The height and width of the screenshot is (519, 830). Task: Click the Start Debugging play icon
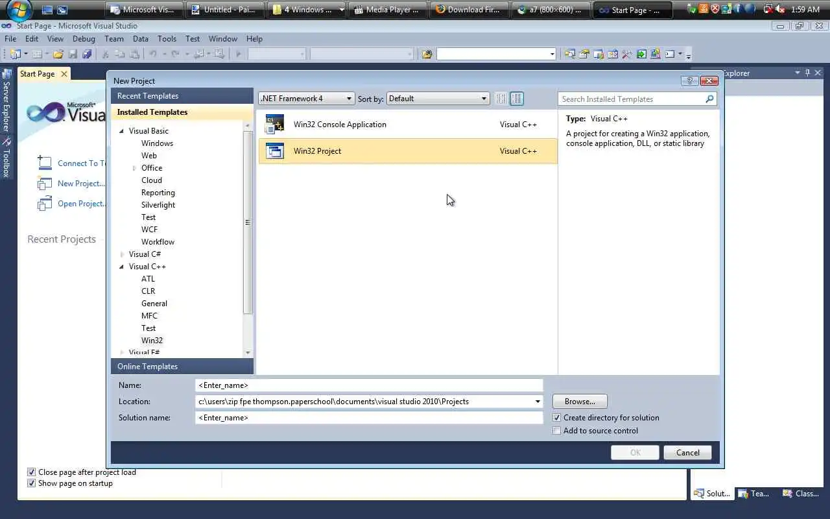click(x=239, y=54)
